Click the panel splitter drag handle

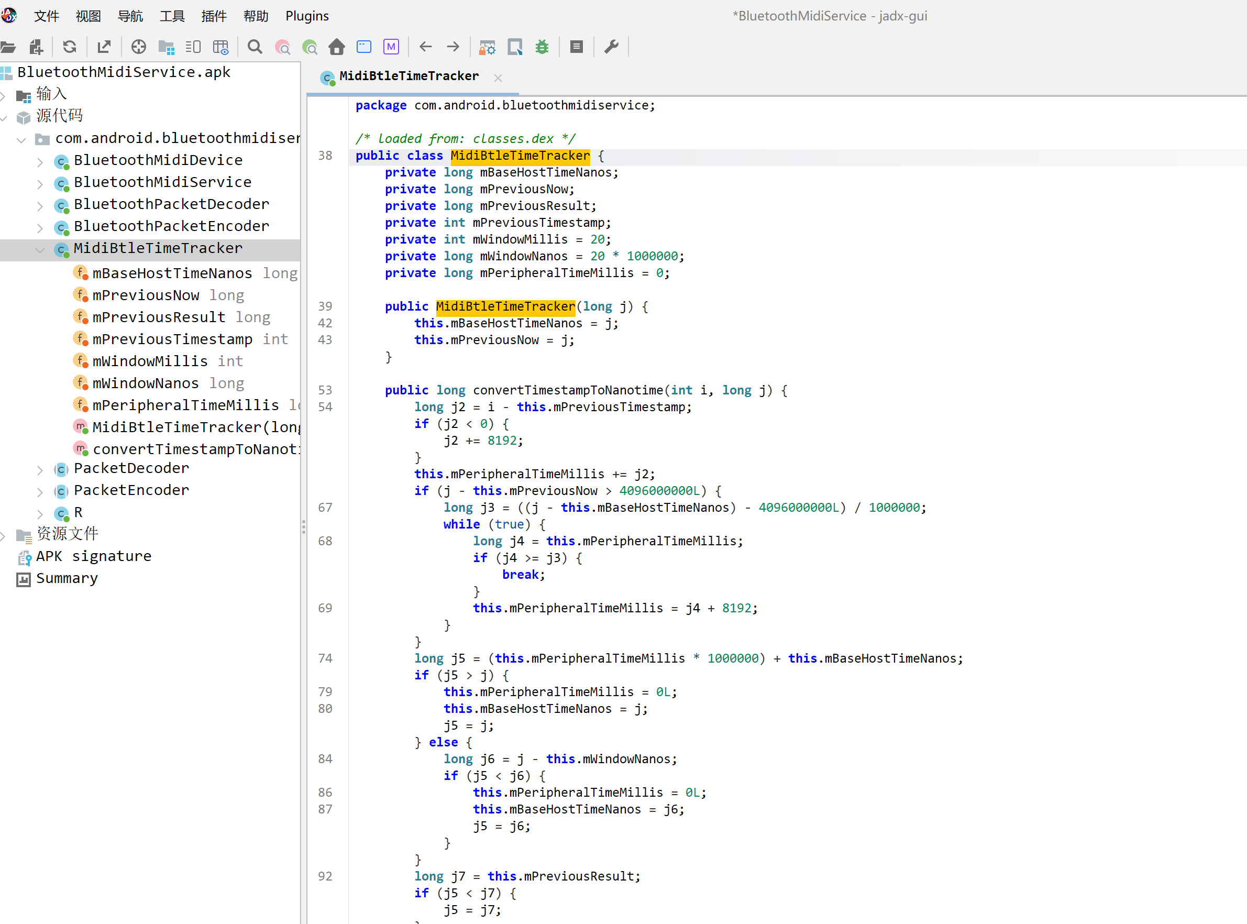[303, 527]
